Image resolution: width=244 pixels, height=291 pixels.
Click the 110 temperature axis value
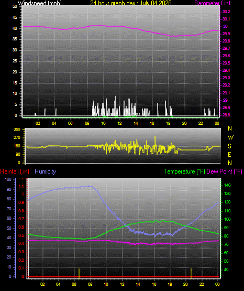pos(227,211)
